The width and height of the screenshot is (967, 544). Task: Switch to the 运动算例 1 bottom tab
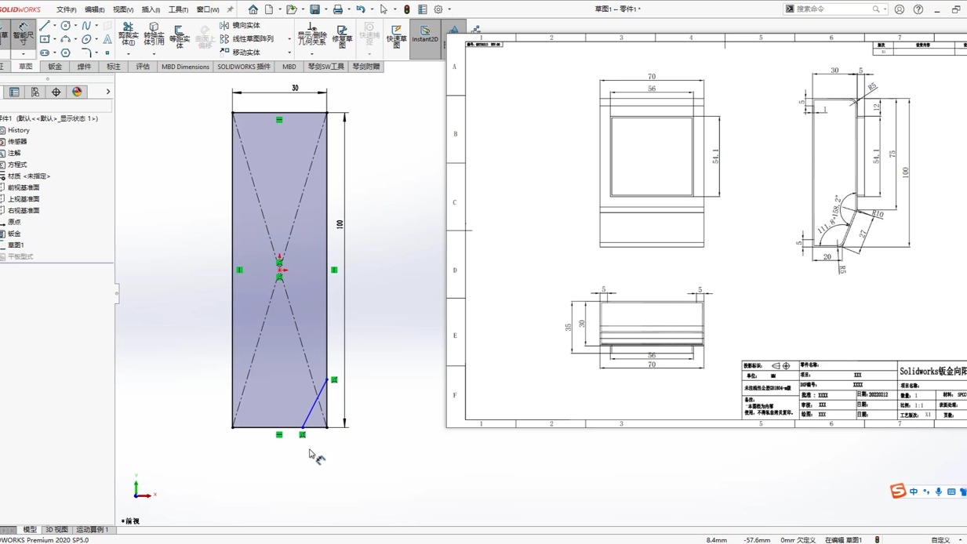92,530
